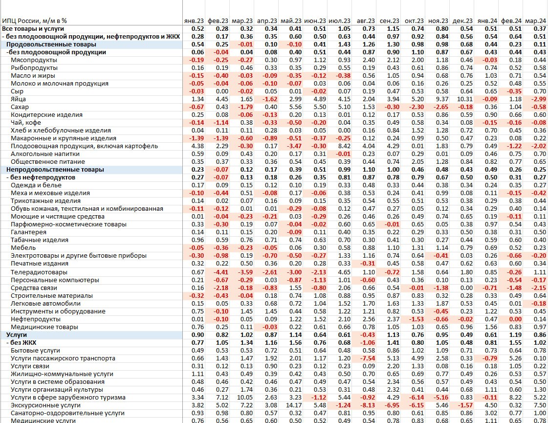
Task: Select the 'Яйца' row label
Action: coord(18,99)
